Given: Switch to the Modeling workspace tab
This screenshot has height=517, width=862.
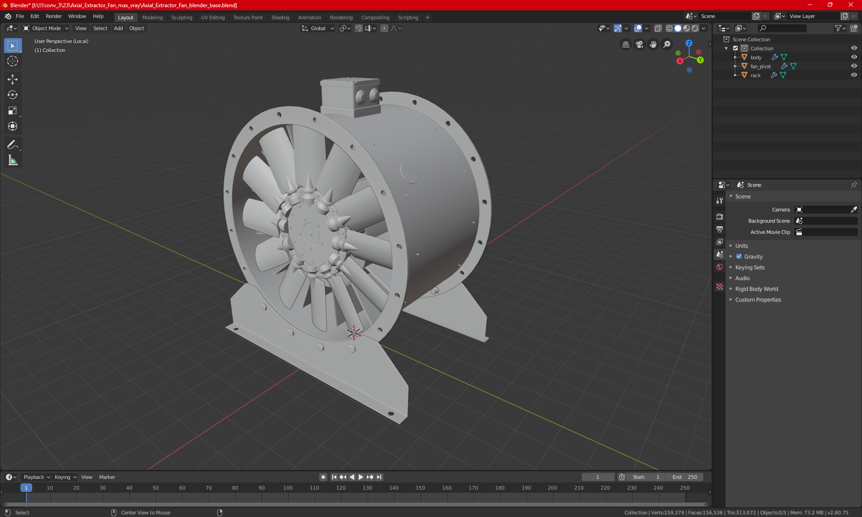Looking at the screenshot, I should point(152,18).
